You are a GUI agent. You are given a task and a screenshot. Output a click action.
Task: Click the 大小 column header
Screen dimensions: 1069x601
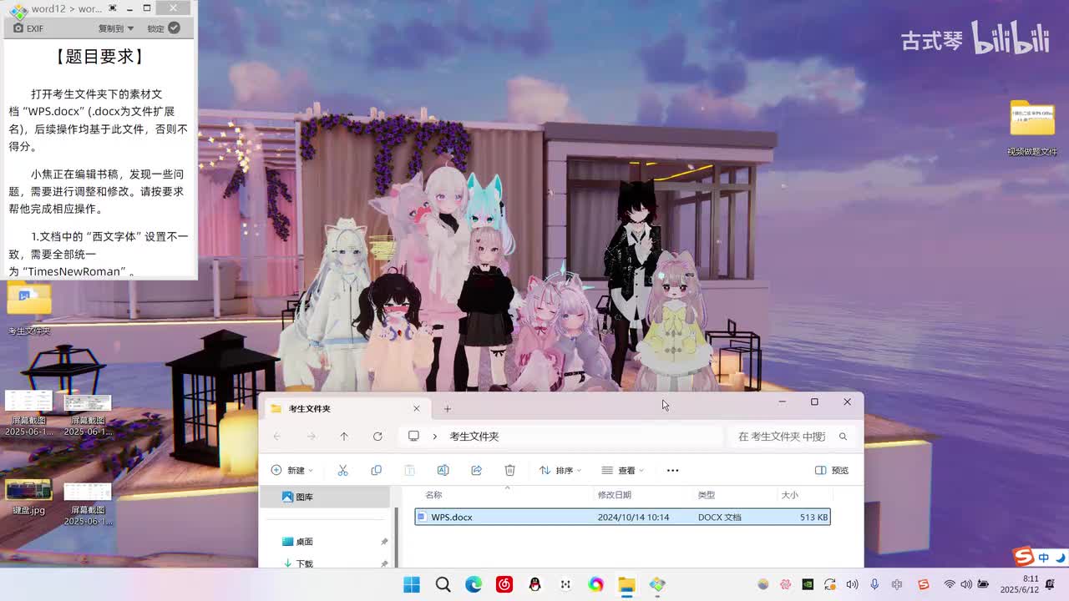[x=790, y=495]
